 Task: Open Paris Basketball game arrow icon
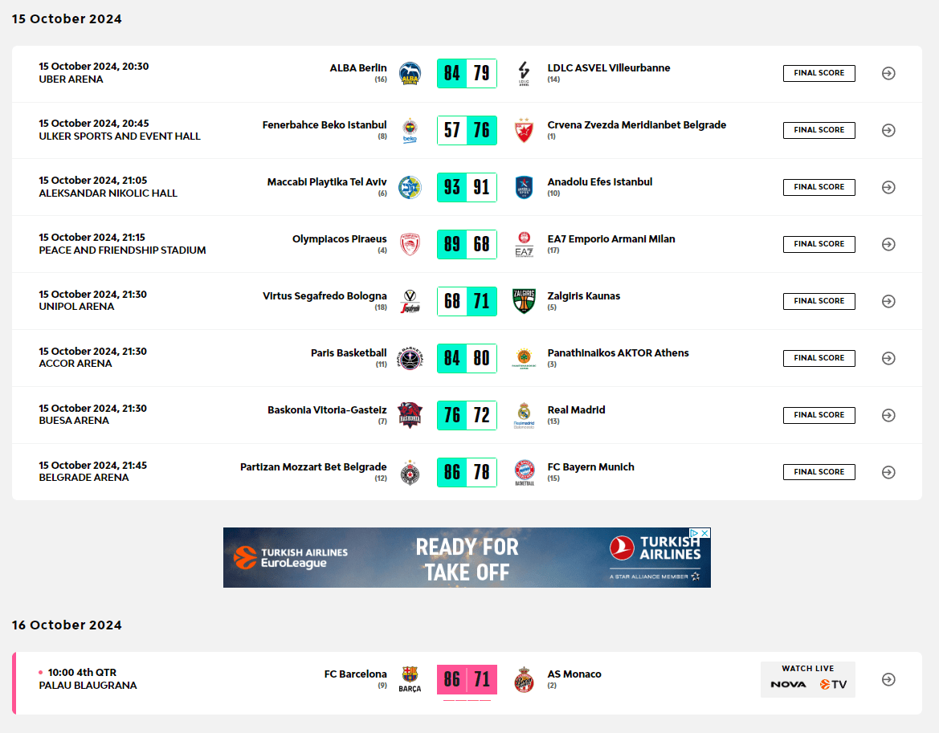coord(888,358)
